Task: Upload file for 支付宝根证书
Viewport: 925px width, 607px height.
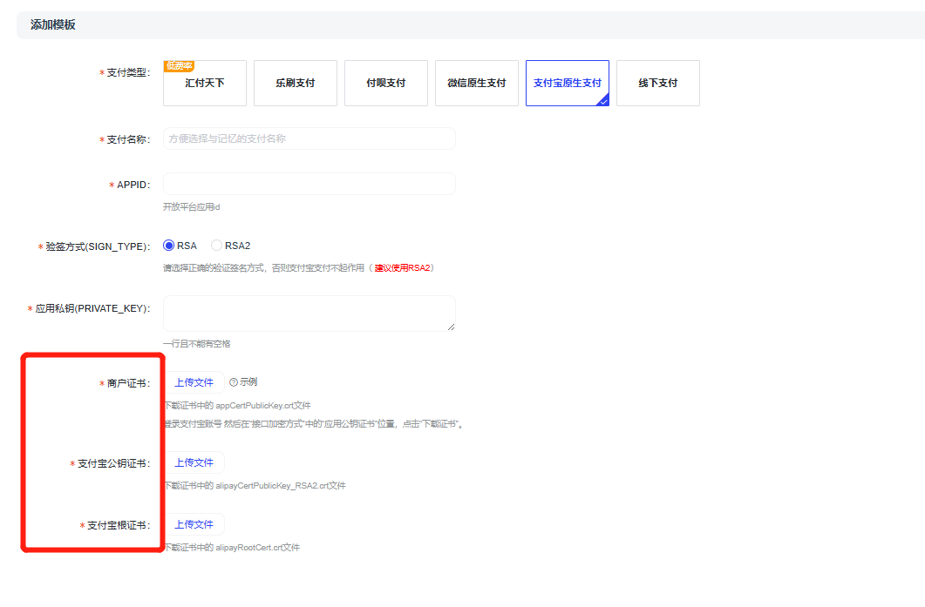Action: point(194,524)
